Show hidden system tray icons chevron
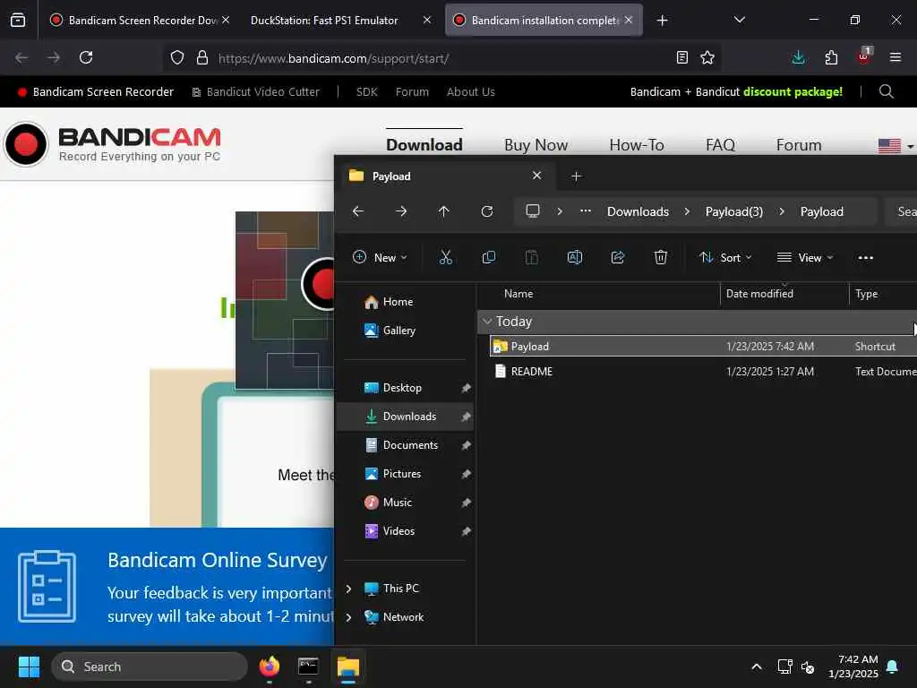Viewport: 917px width, 688px height. (x=756, y=666)
